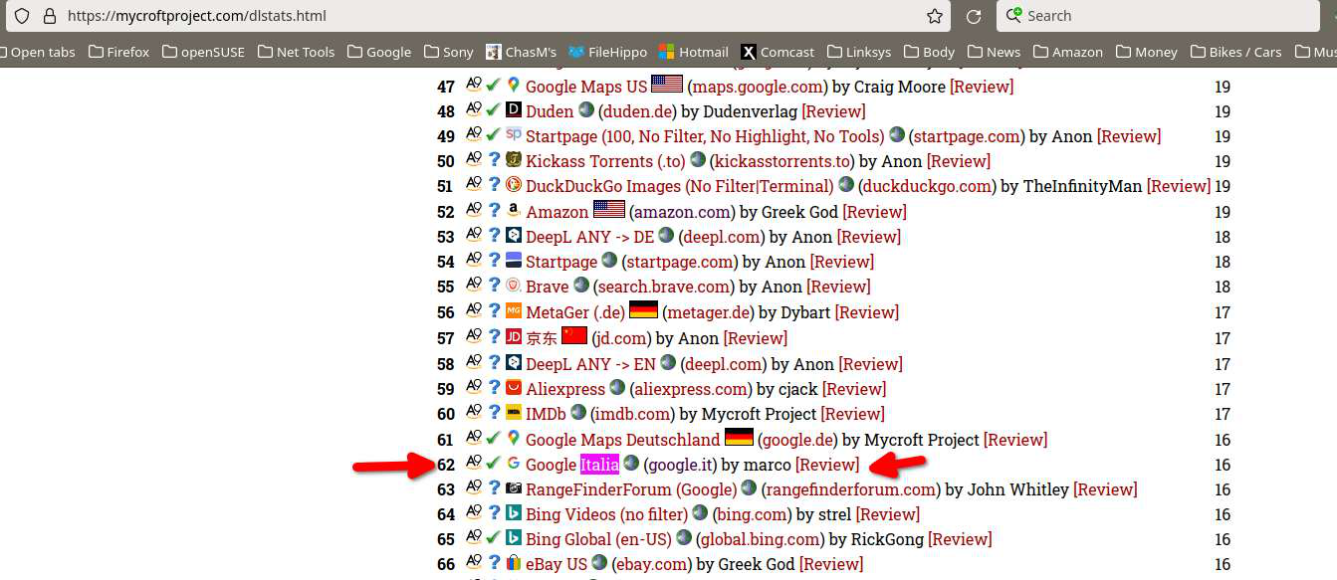The width and height of the screenshot is (1337, 580).
Task: Click the rank number 60
Action: tap(446, 414)
